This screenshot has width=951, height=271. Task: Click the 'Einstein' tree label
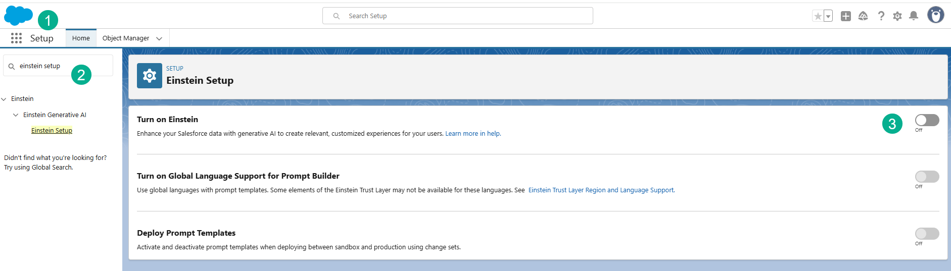tap(22, 99)
